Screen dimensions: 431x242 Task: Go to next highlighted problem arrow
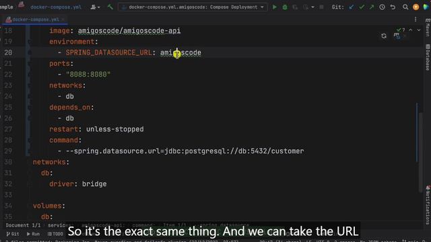point(419,30)
